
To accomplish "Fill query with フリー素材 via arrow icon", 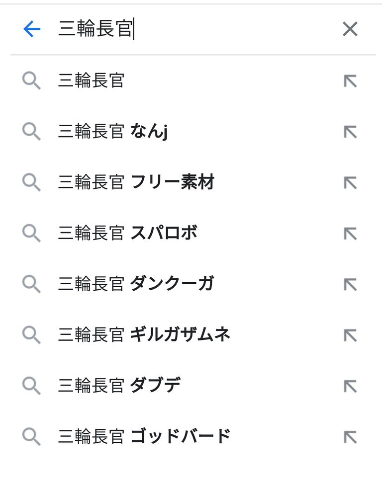I will pos(350,182).
